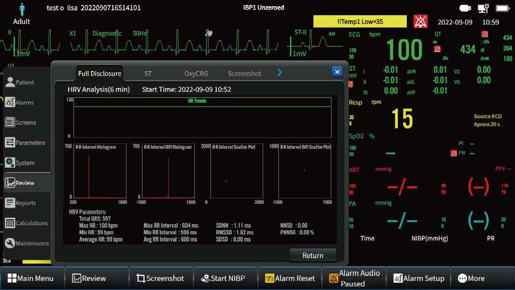Expand more tabs with right chevron

(x=280, y=73)
